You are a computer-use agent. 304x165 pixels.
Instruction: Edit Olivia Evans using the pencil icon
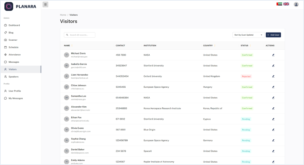273,130
